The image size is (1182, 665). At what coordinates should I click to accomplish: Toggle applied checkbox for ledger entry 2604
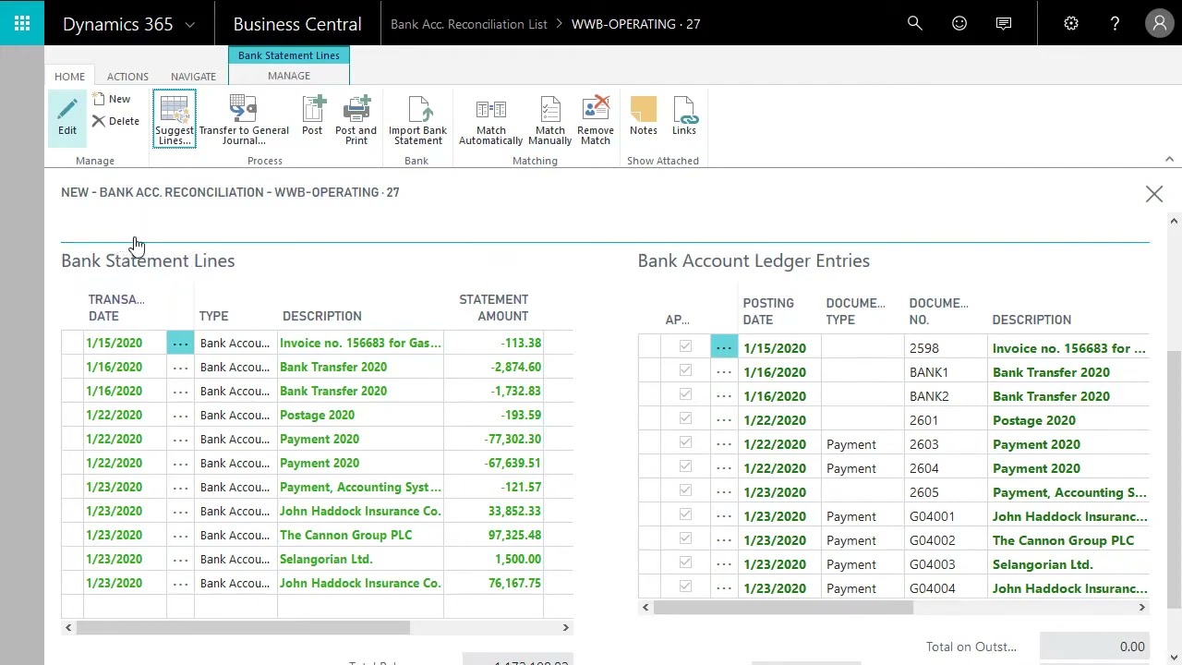[x=685, y=466]
